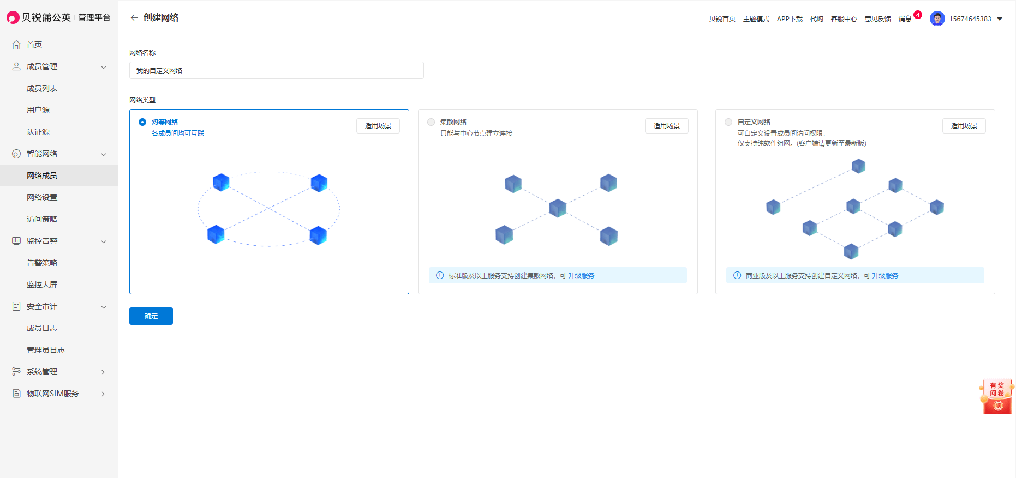Click the user avatar icon
This screenshot has height=478, width=1016.
(x=937, y=19)
